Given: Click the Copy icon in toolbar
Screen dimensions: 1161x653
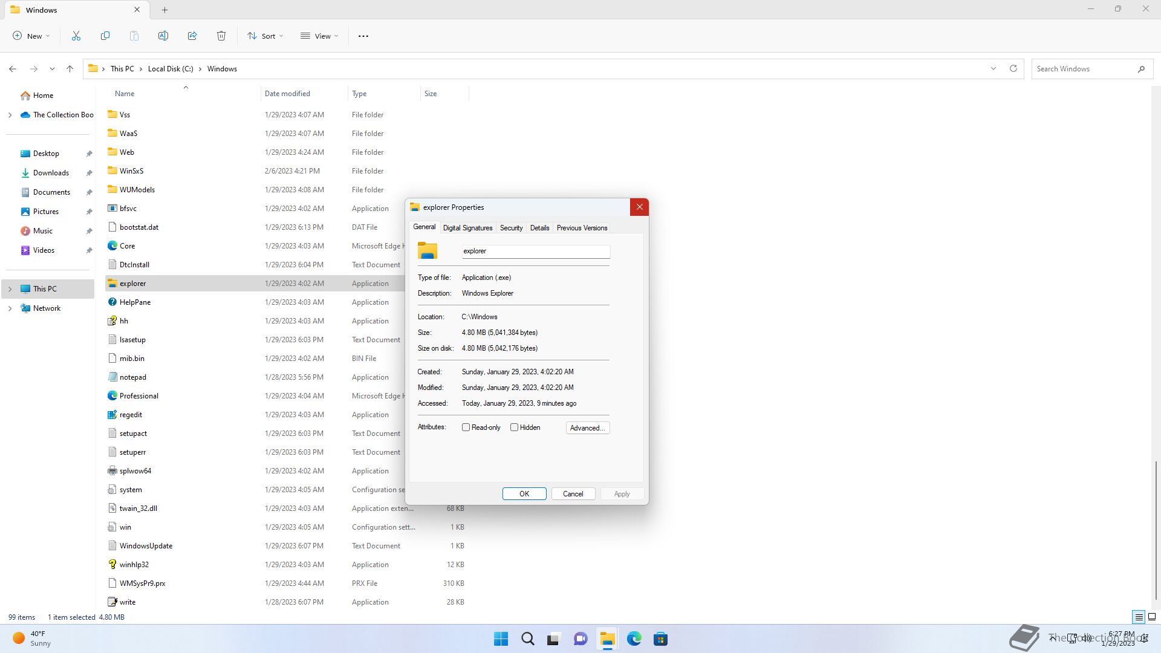Looking at the screenshot, I should click(105, 36).
